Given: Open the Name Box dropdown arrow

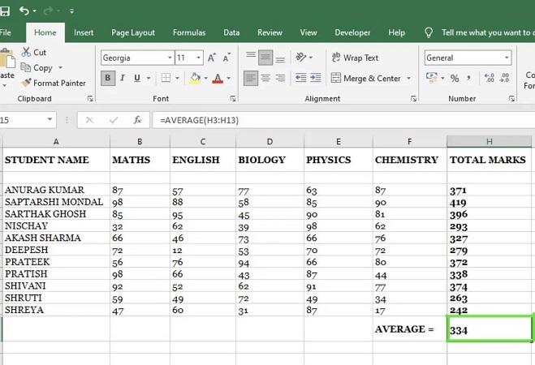Looking at the screenshot, I should click(x=50, y=119).
